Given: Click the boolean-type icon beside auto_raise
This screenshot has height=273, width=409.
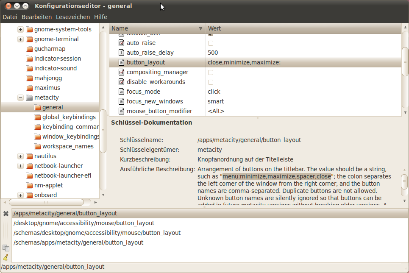Looking at the screenshot, I should (121, 43).
